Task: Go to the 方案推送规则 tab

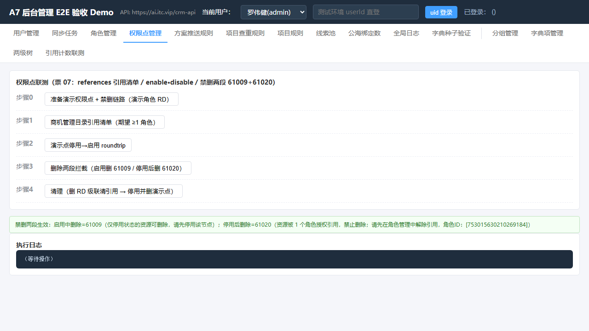Action: click(x=194, y=33)
